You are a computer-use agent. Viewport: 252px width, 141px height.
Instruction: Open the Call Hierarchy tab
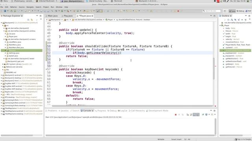(137, 110)
